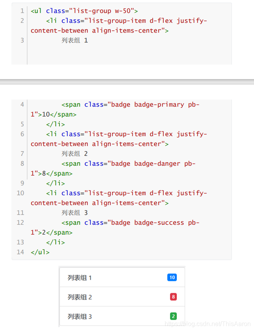The height and width of the screenshot is (331, 254).
Task: Click the </li> tag on line 5
Action: point(56,124)
